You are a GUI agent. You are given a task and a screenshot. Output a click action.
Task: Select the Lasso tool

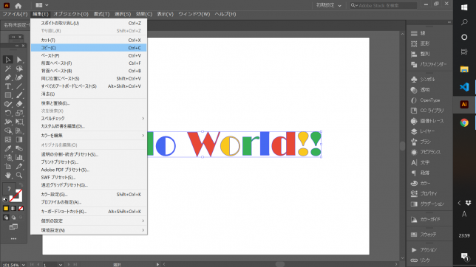tap(19, 69)
